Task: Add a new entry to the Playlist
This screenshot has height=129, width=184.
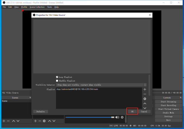Action: 145,90
